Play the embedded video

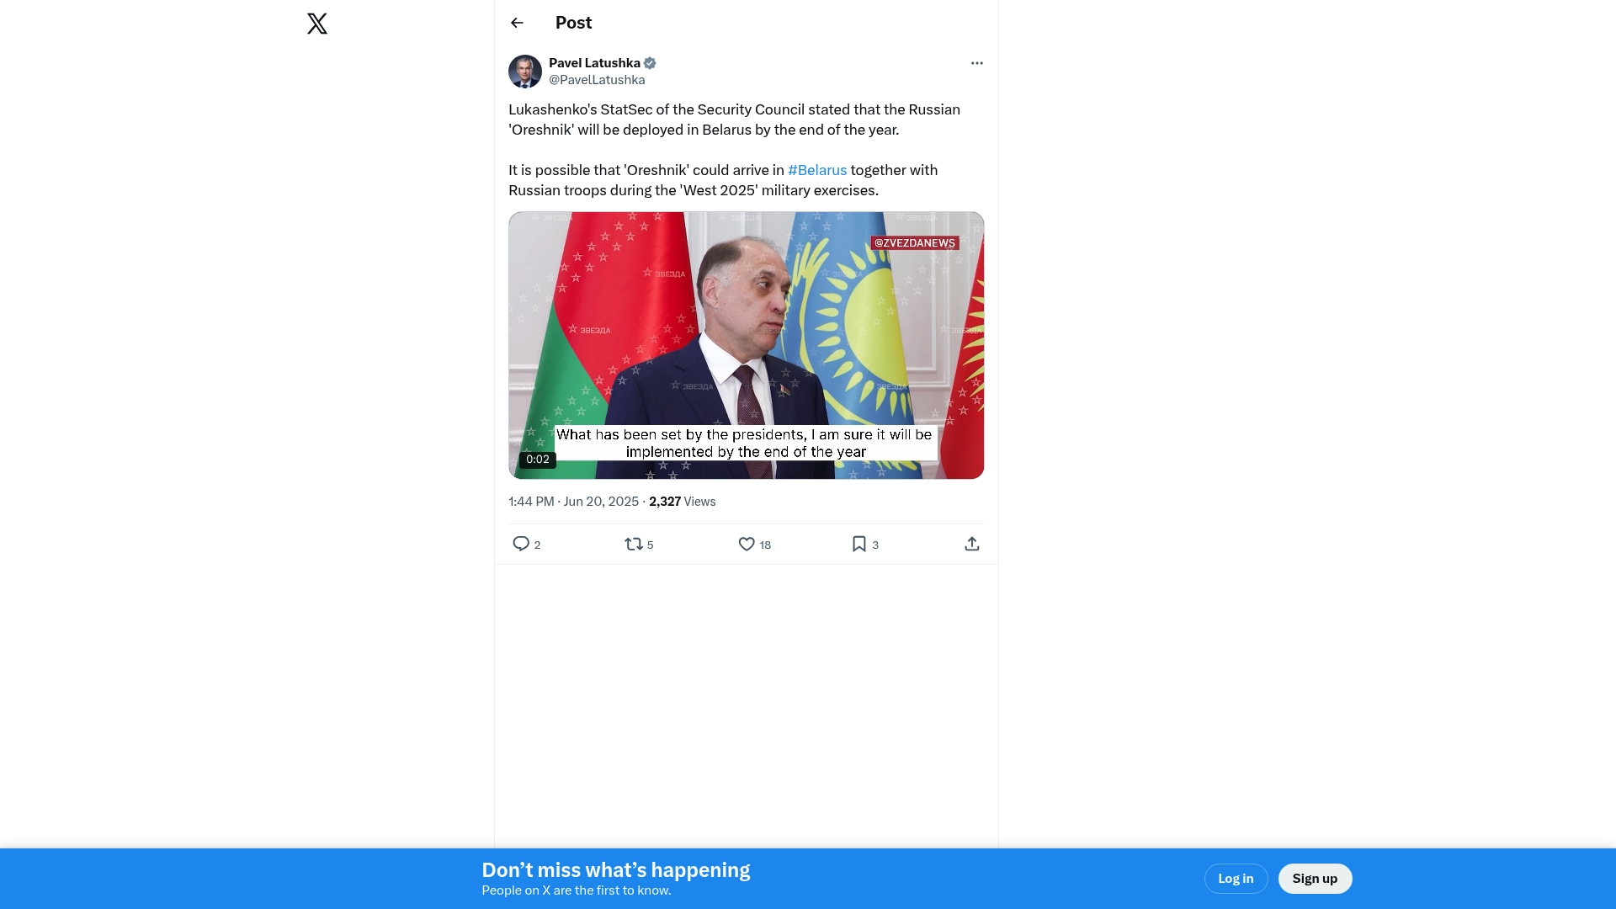pyautogui.click(x=747, y=345)
